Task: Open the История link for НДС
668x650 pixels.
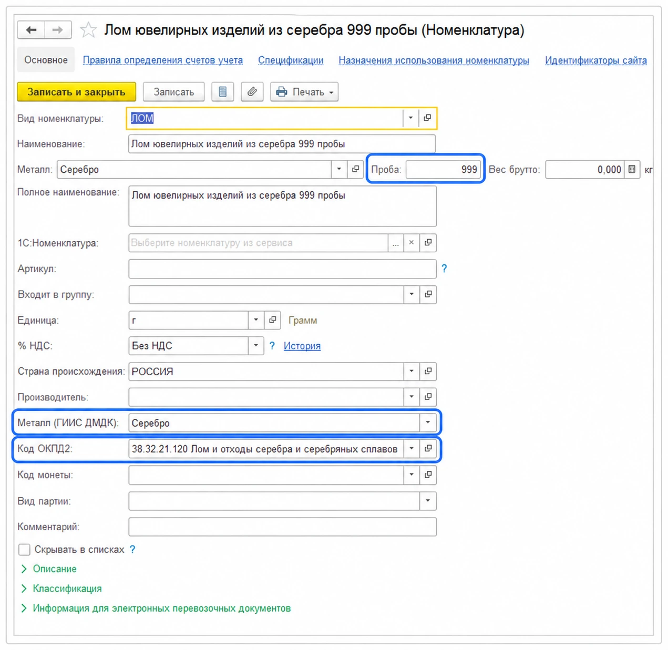Action: pos(302,346)
